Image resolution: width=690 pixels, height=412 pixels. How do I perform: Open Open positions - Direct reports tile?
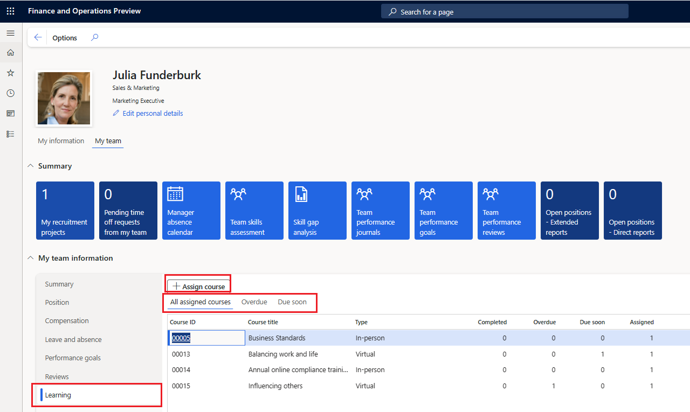tap(633, 211)
